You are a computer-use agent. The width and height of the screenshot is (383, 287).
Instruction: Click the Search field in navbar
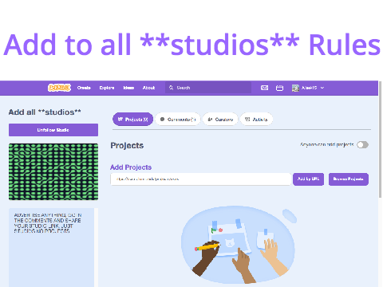pos(208,88)
